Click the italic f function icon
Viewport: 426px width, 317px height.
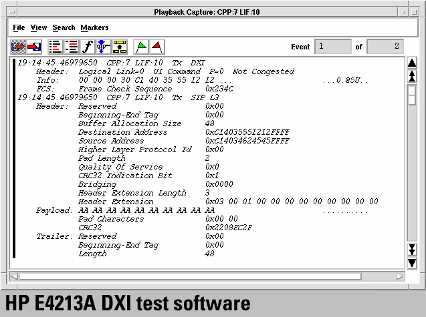(x=87, y=47)
